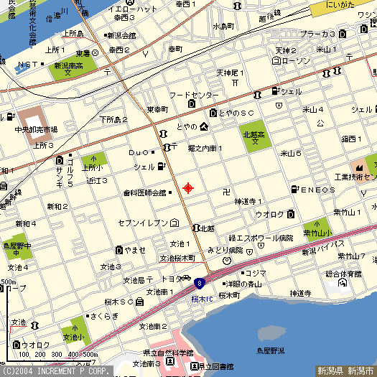377x377 pixels.
Task: Click the gas pump next to シェル near Duo
Action: pos(162,166)
